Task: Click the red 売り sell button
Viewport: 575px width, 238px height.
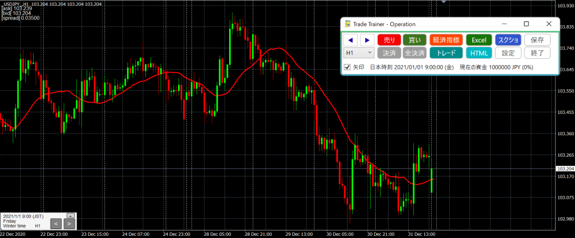Action: [389, 40]
